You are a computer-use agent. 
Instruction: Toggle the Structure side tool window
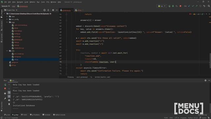(x=2, y=26)
